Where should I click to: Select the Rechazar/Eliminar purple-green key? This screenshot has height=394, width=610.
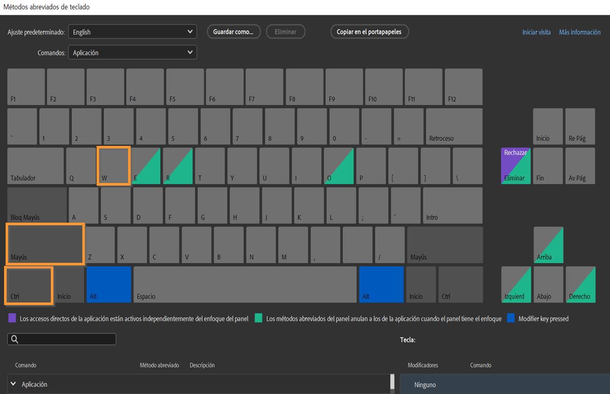(x=516, y=166)
